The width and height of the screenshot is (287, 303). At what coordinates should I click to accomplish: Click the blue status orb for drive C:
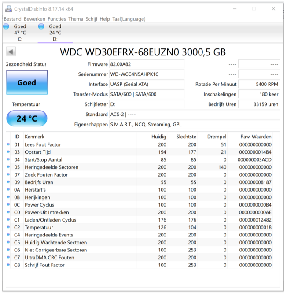[x=6, y=26]
